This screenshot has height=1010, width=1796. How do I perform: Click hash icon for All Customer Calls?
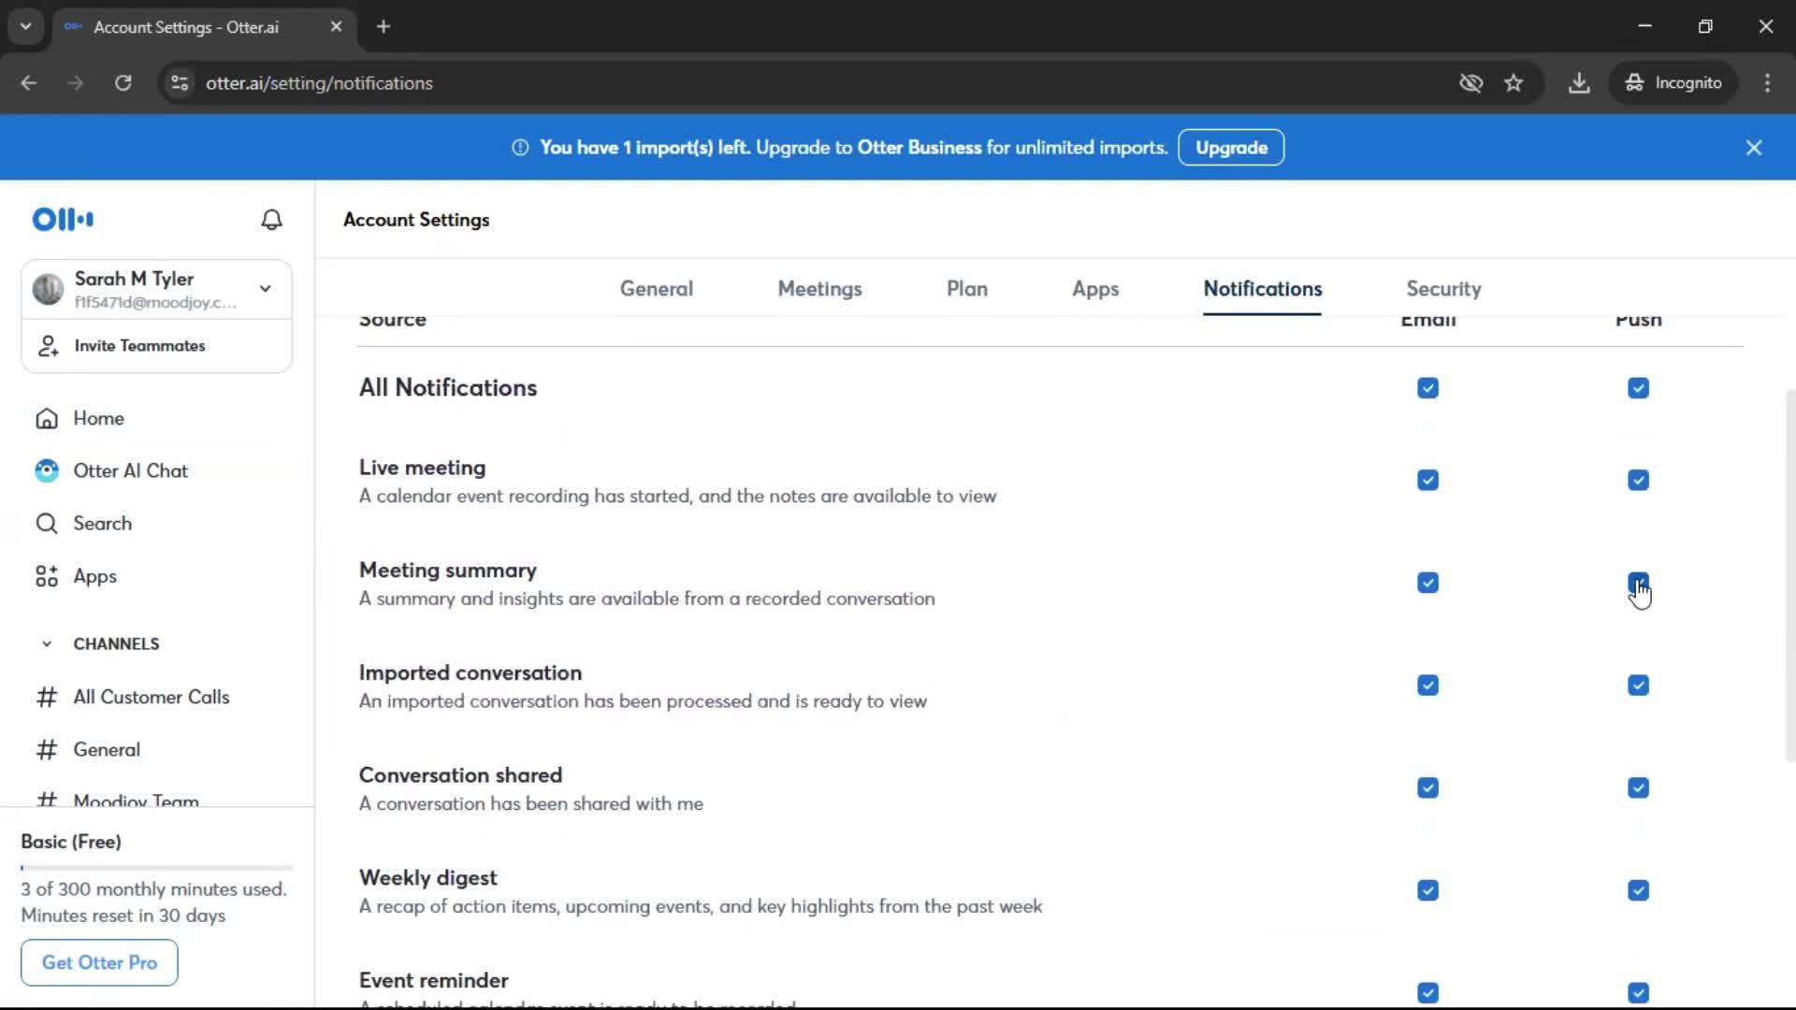point(47,697)
